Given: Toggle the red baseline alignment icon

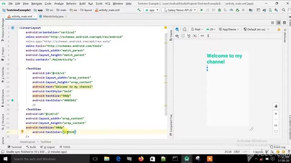Looking at the screenshot, I should pyautogui.click(x=195, y=36).
